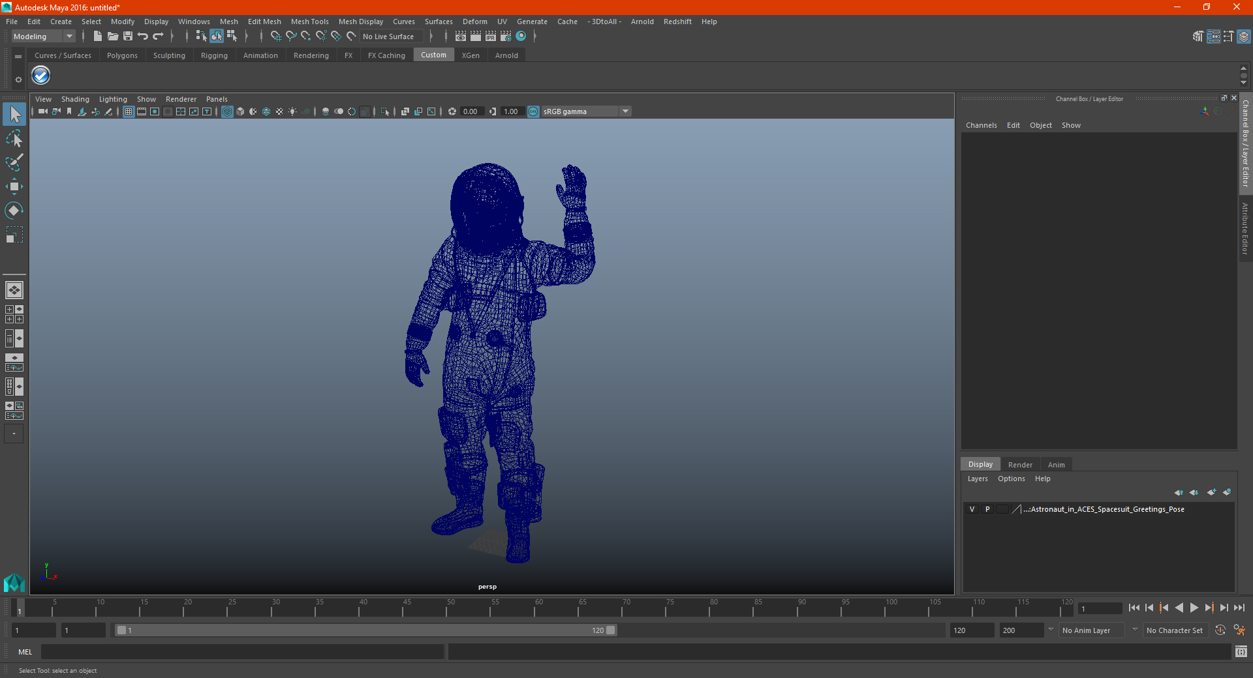This screenshot has width=1253, height=678.
Task: Render the current frame clapper icon
Action: click(476, 37)
